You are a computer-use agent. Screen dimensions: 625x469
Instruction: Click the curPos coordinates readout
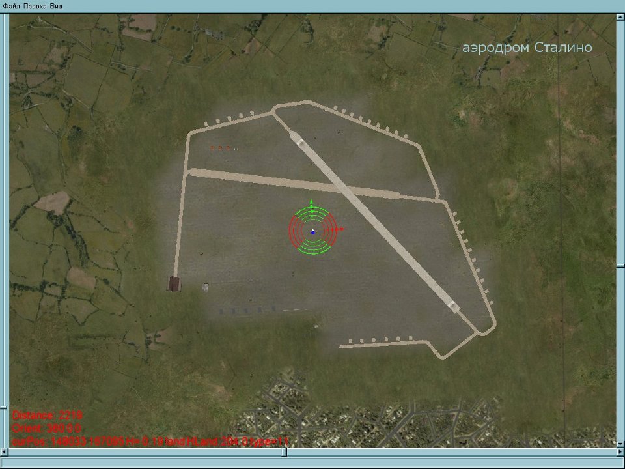point(150,442)
